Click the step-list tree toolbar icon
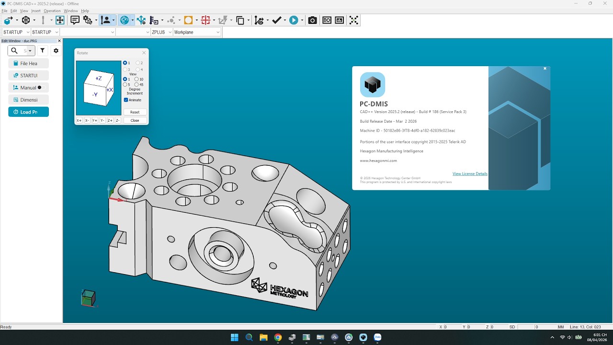Screen dimensions: 613x345 click(154, 20)
